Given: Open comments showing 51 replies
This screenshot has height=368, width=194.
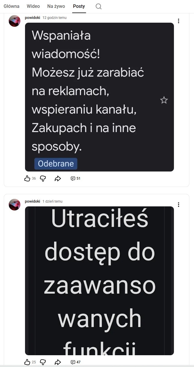Looking at the screenshot, I should tap(75, 178).
